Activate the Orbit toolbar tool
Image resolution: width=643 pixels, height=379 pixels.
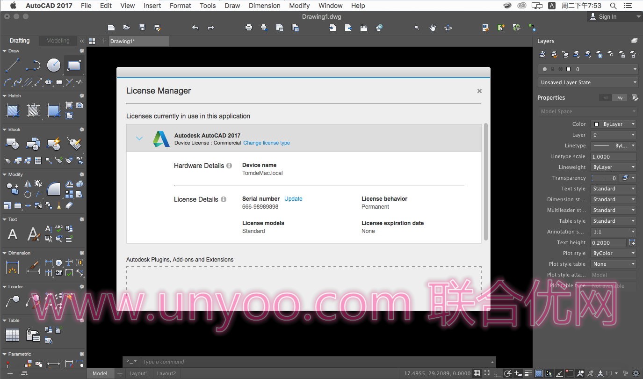coord(448,28)
